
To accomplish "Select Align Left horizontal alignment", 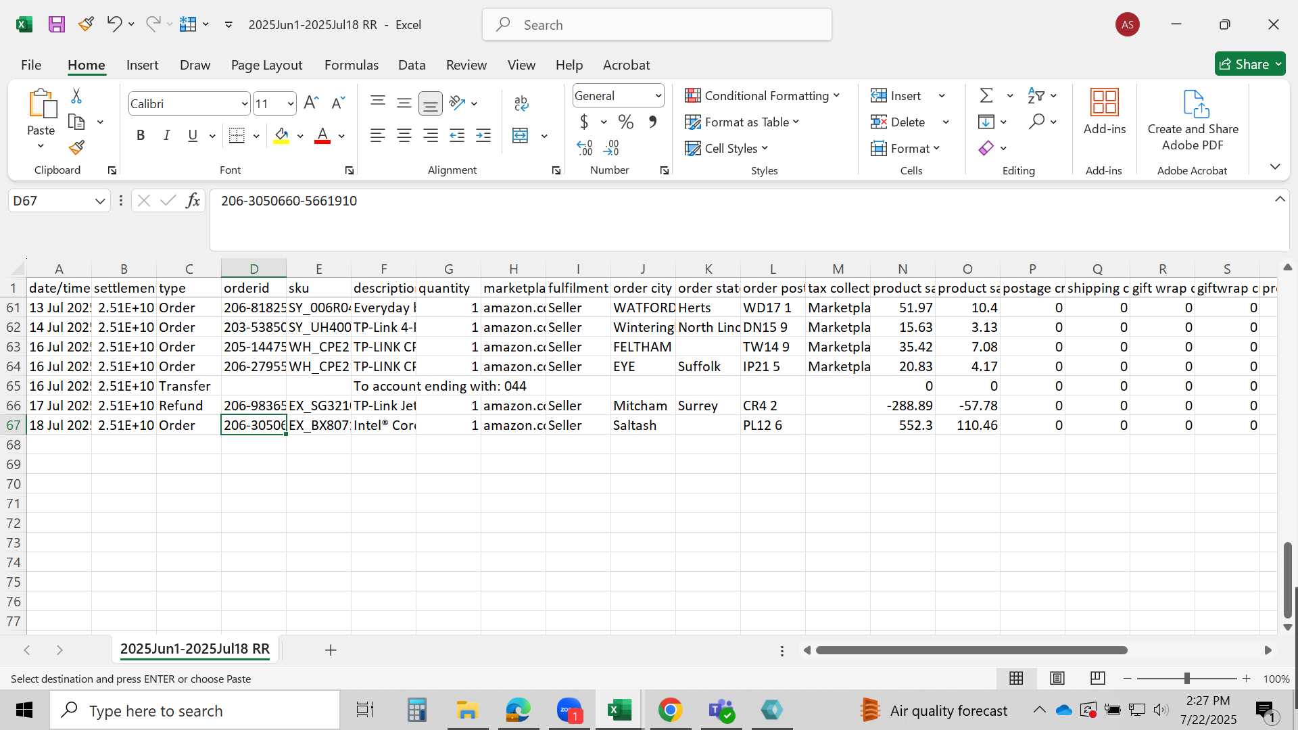I will point(378,136).
